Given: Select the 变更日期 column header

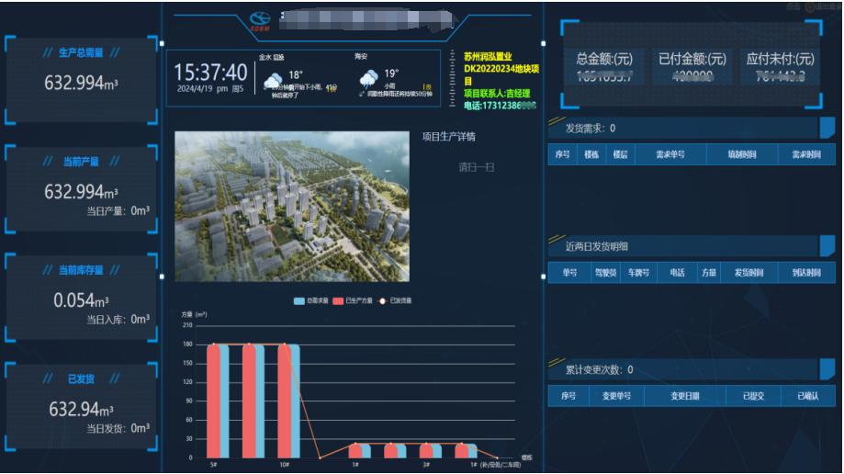Looking at the screenshot, I should pos(684,396).
